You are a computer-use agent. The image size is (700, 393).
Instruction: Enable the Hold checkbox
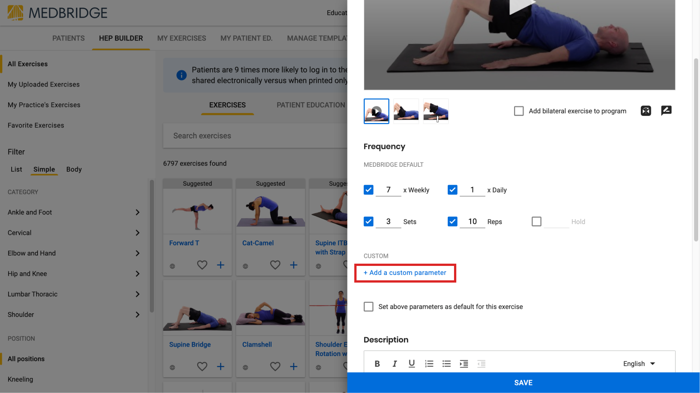click(537, 221)
